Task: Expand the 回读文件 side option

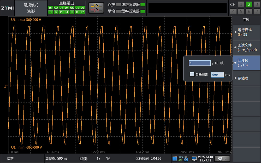Action: pos(247,47)
